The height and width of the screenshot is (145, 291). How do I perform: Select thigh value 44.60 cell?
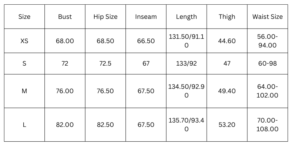coord(227,41)
